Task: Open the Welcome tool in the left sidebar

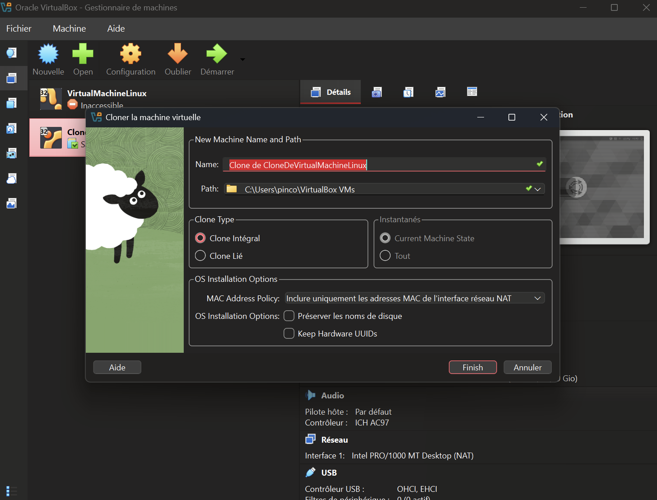Action: (11, 53)
